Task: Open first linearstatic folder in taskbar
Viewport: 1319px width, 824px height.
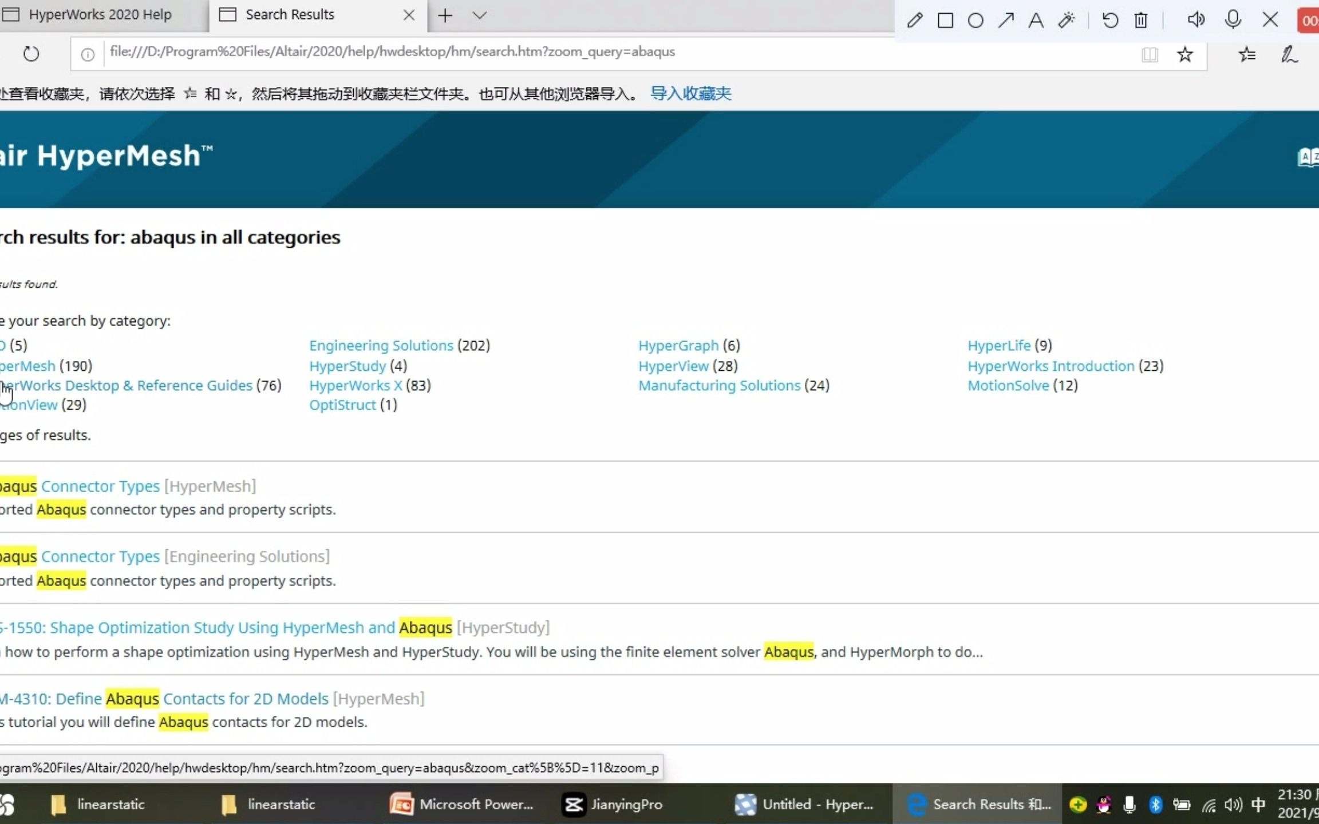Action: pyautogui.click(x=97, y=804)
